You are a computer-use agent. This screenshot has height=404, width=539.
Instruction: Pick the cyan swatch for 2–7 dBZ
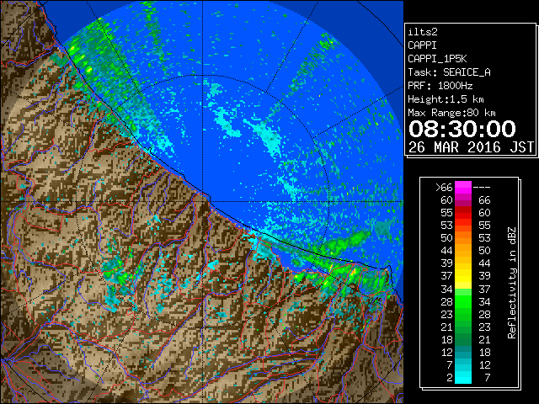tap(463, 377)
